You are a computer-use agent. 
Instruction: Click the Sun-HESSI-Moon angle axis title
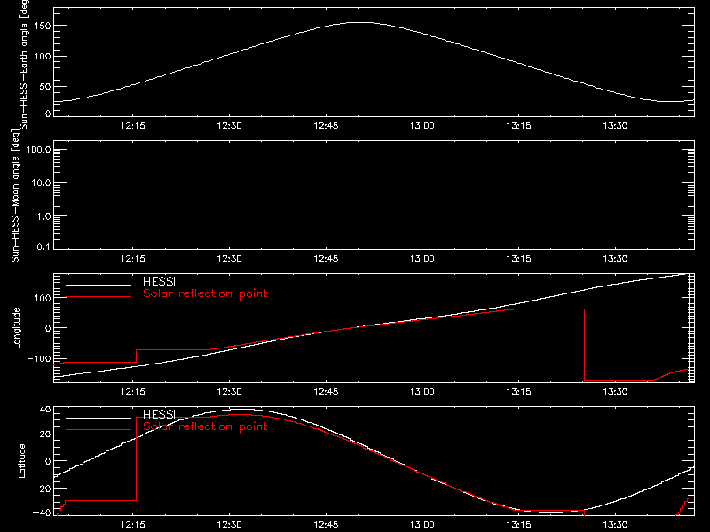[15, 194]
